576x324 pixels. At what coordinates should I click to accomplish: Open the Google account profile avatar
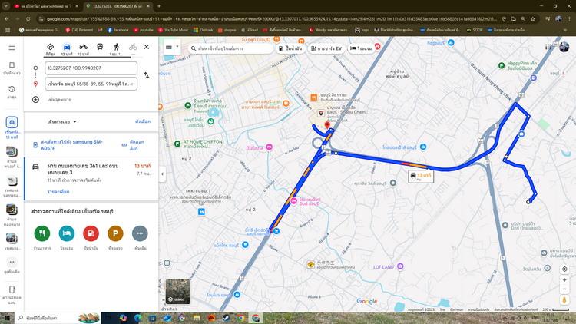point(564,47)
